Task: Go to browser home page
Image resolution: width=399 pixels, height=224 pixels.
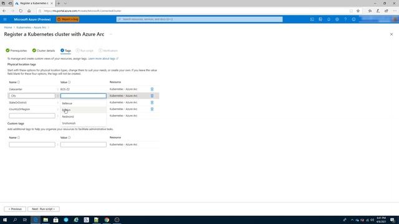Action: coord(29,11)
